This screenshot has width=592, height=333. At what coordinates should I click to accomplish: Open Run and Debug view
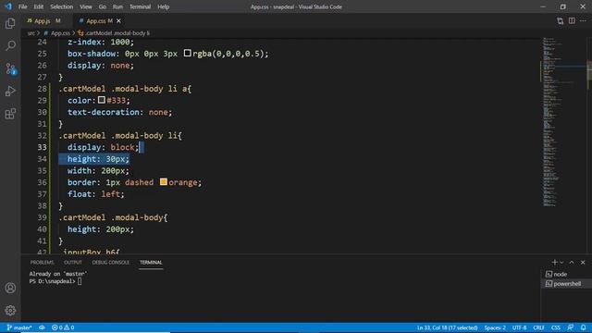click(10, 91)
